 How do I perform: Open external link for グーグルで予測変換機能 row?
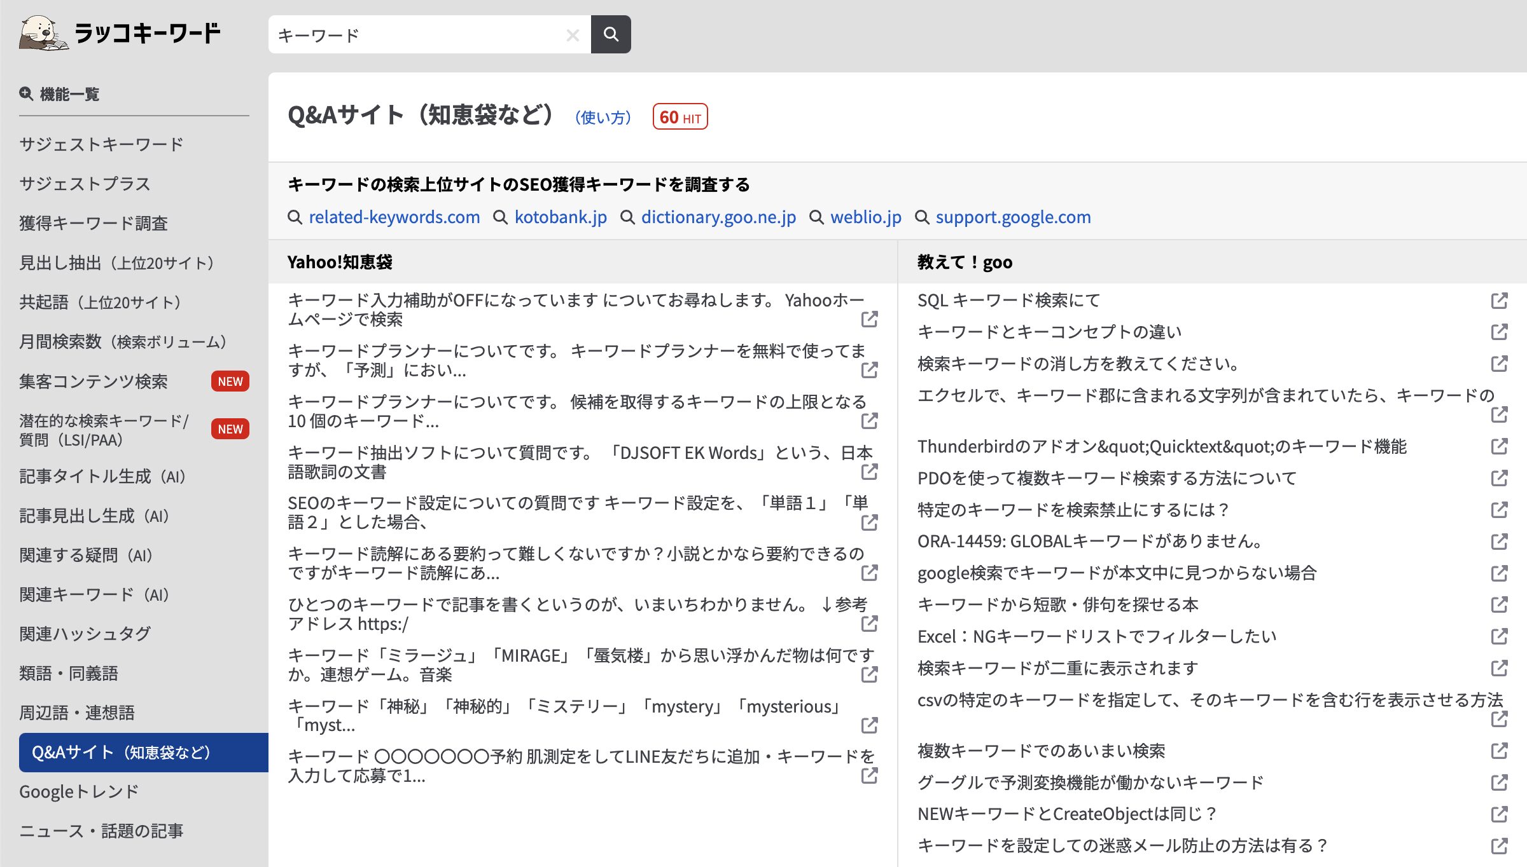[1499, 782]
